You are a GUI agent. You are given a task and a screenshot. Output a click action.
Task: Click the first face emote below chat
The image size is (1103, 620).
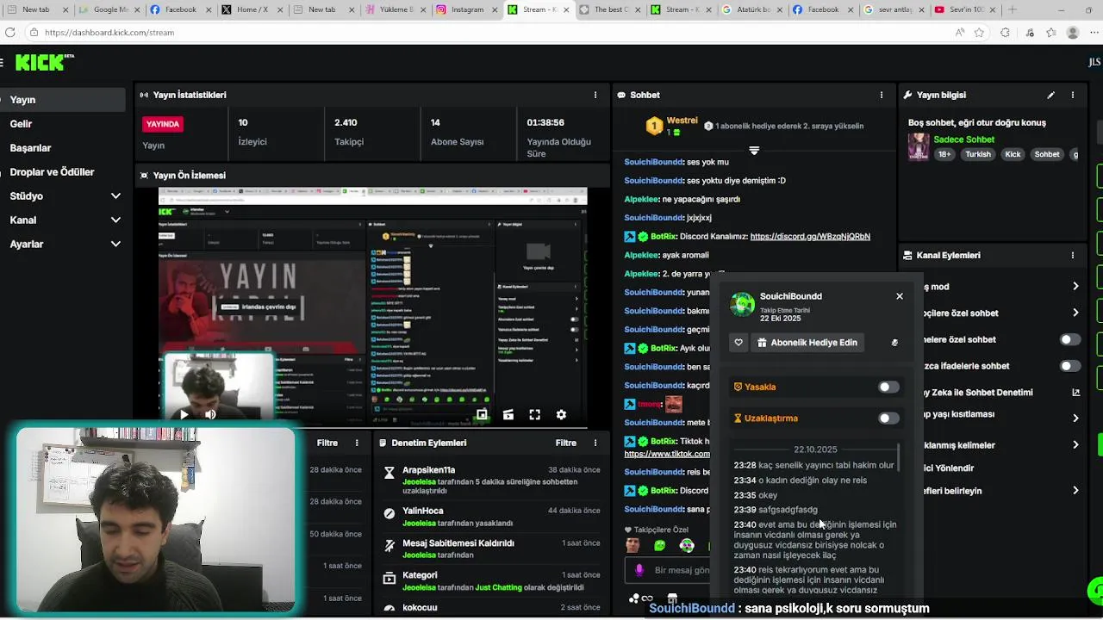tap(633, 545)
